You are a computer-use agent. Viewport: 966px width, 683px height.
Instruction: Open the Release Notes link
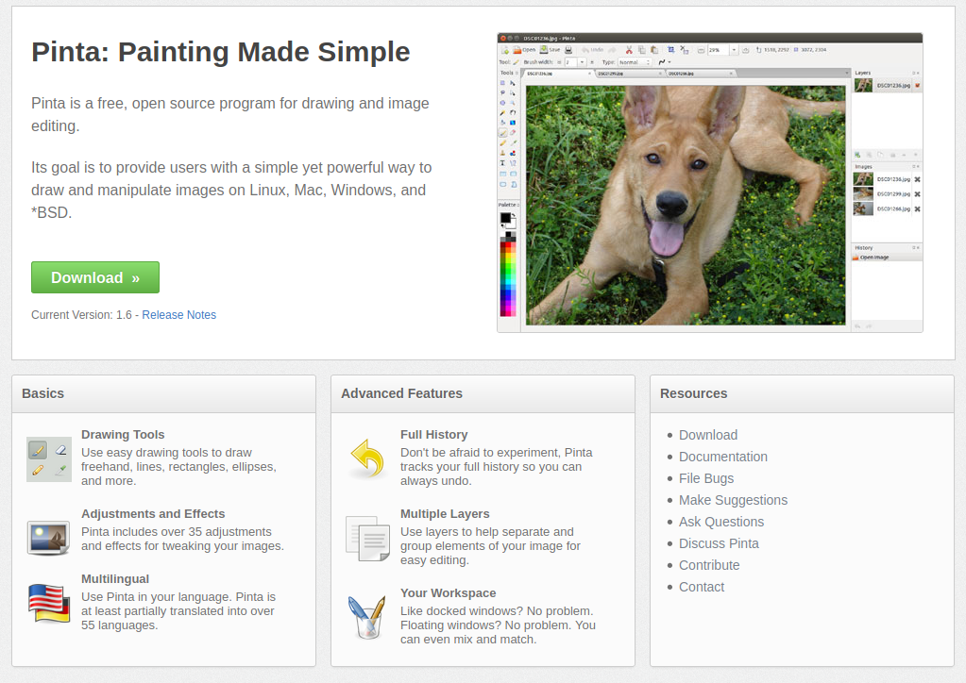tap(179, 315)
